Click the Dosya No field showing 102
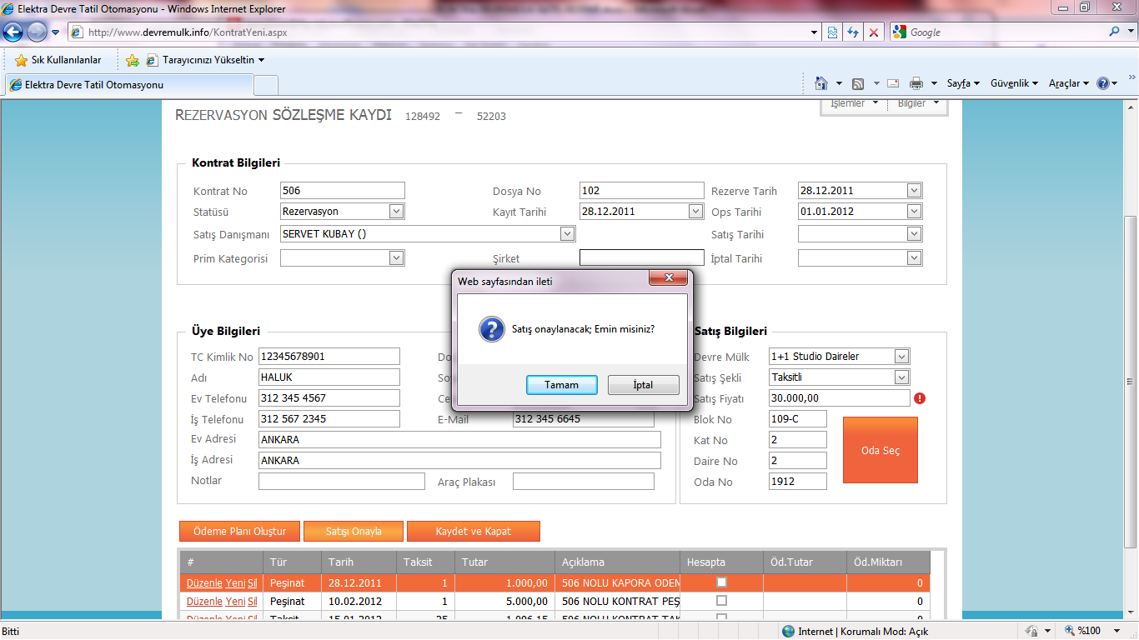Screen dimensions: 1139x640 point(642,190)
